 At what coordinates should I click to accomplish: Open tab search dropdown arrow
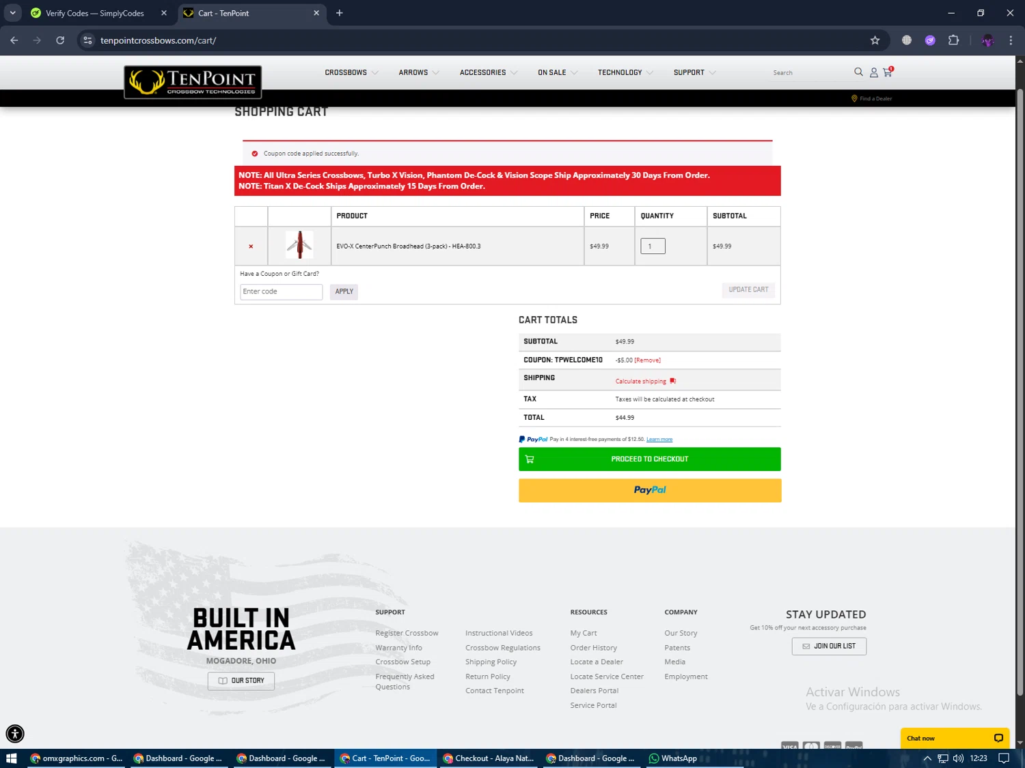[12, 13]
